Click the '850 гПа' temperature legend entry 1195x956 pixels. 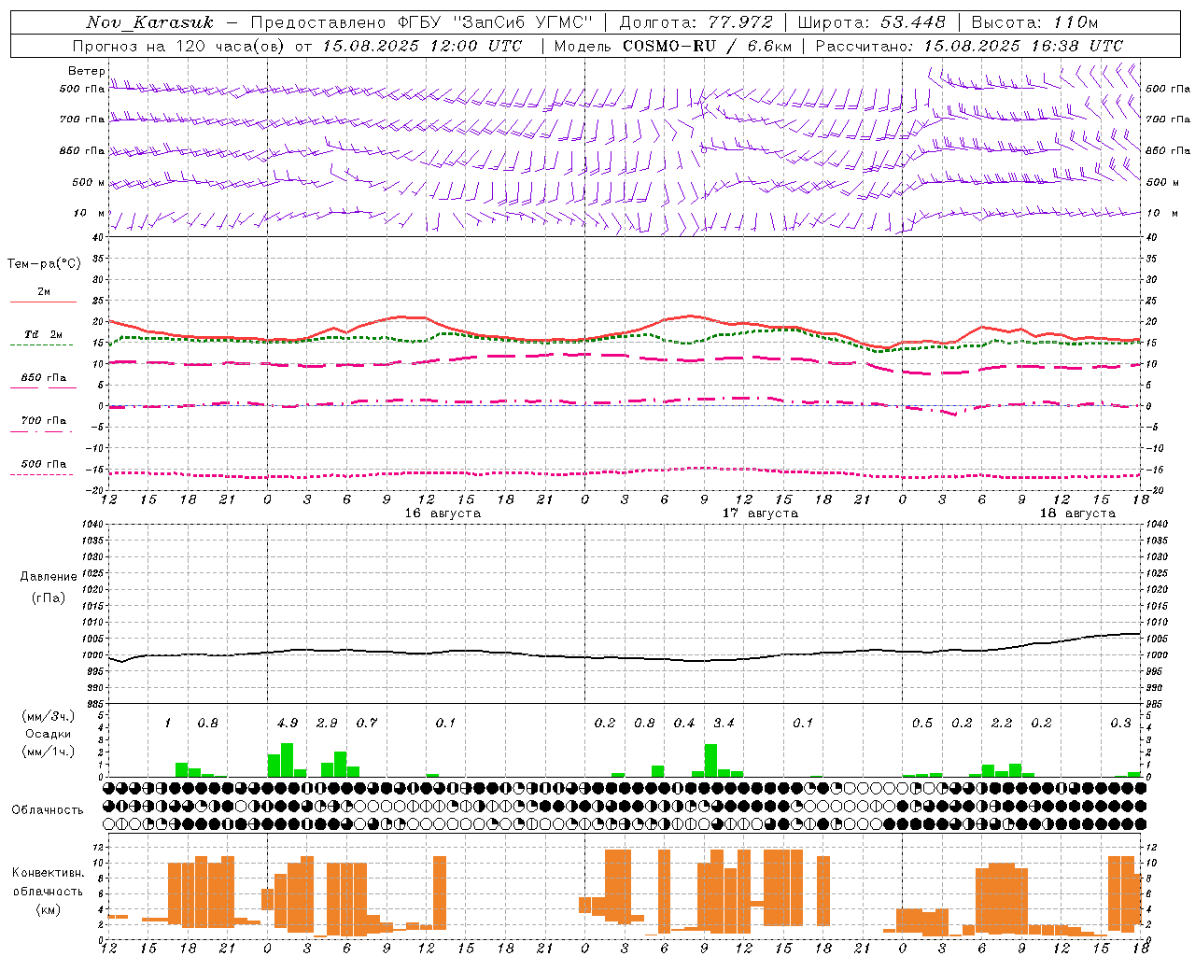pos(44,378)
